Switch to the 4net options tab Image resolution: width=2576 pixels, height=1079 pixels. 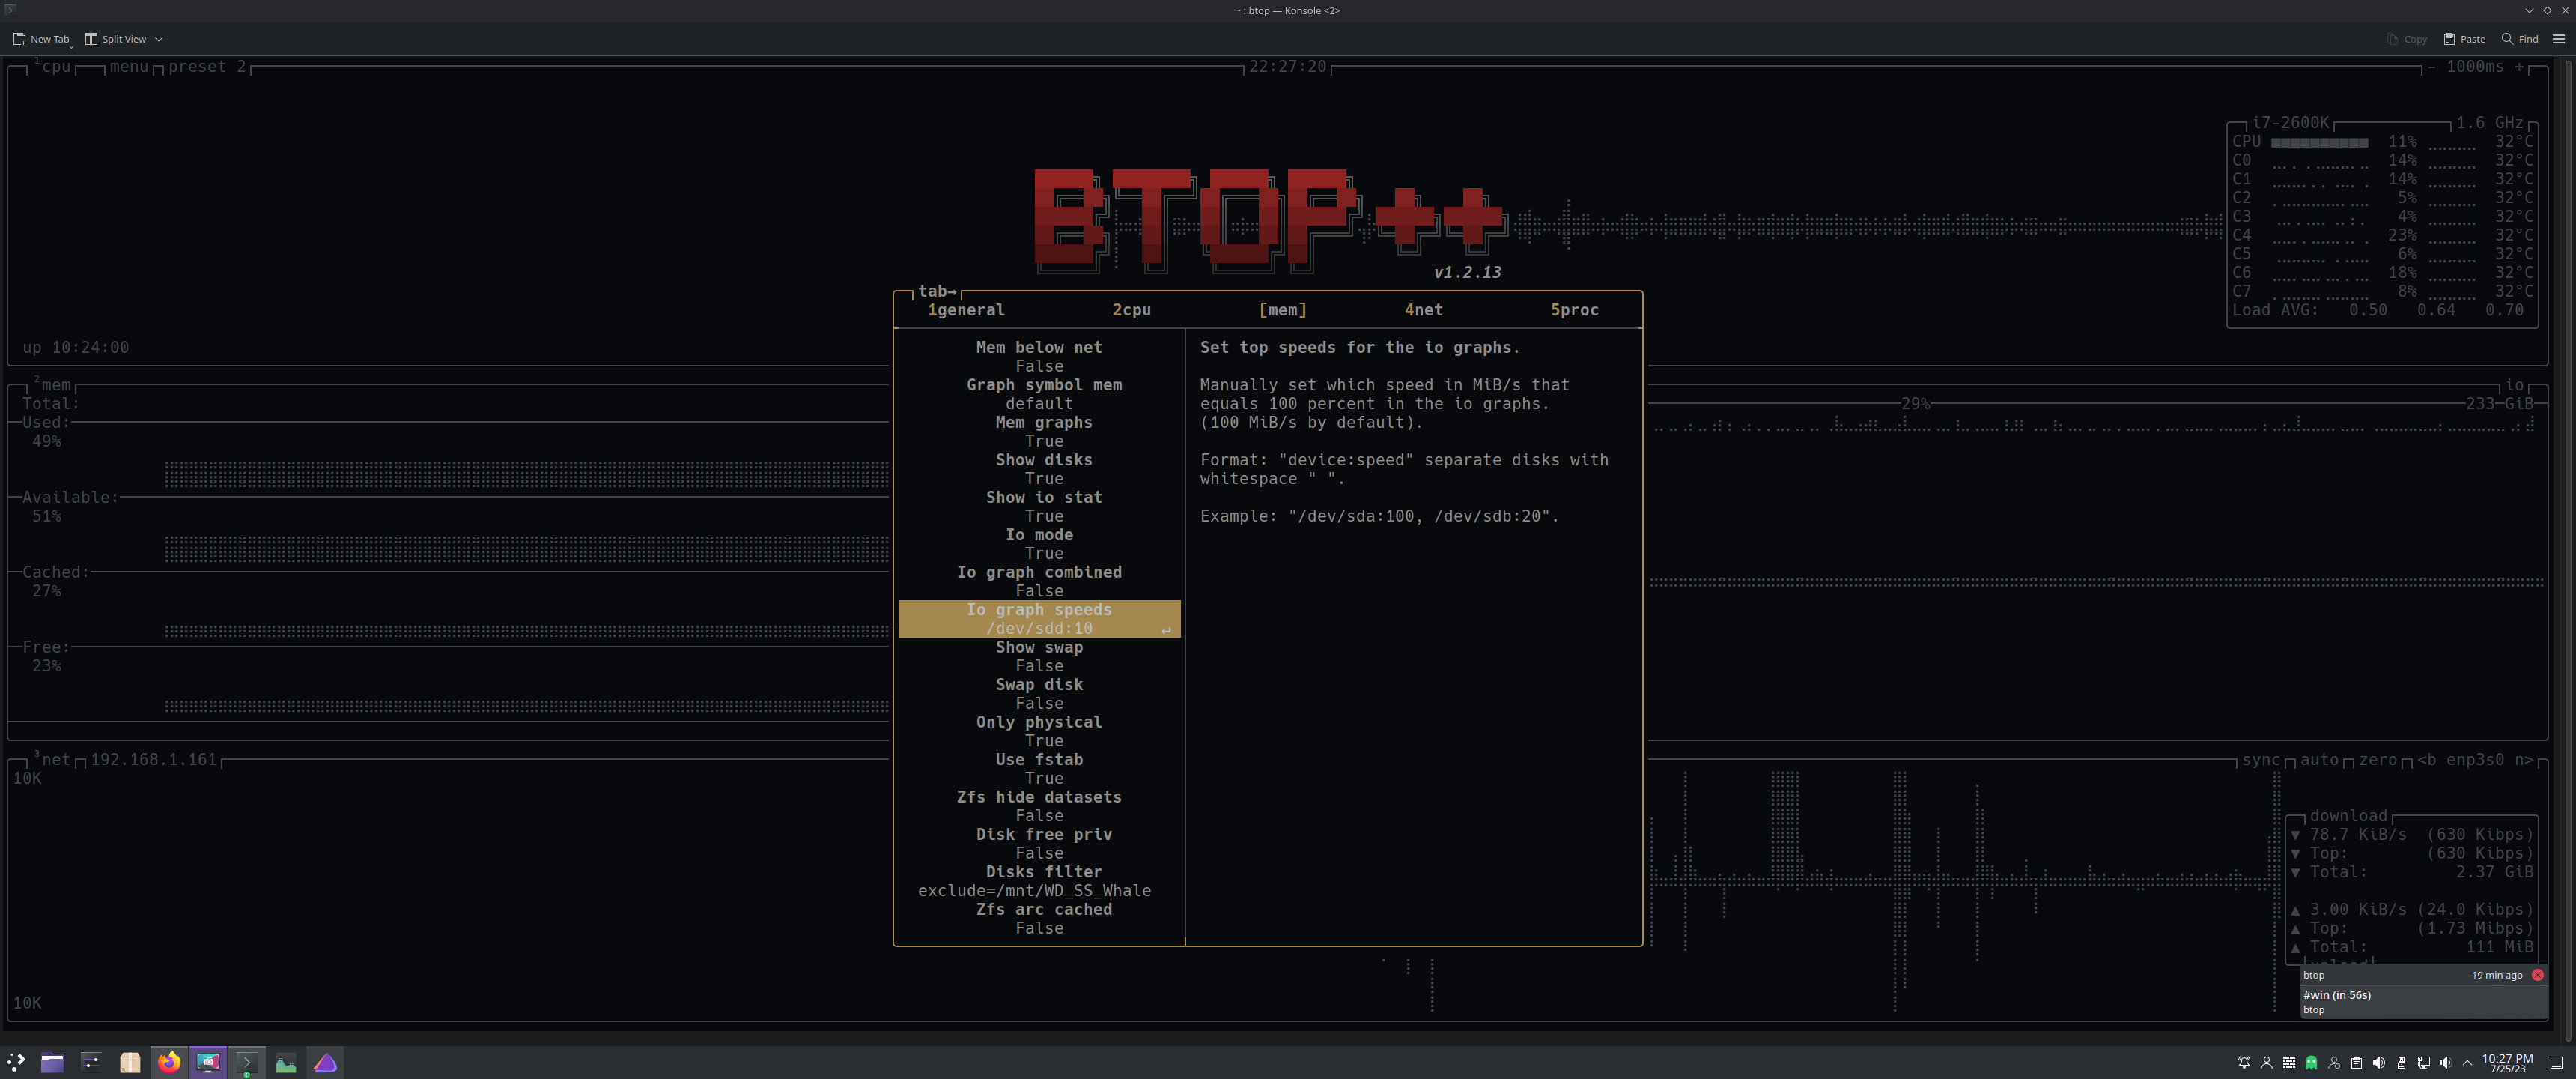[1424, 309]
